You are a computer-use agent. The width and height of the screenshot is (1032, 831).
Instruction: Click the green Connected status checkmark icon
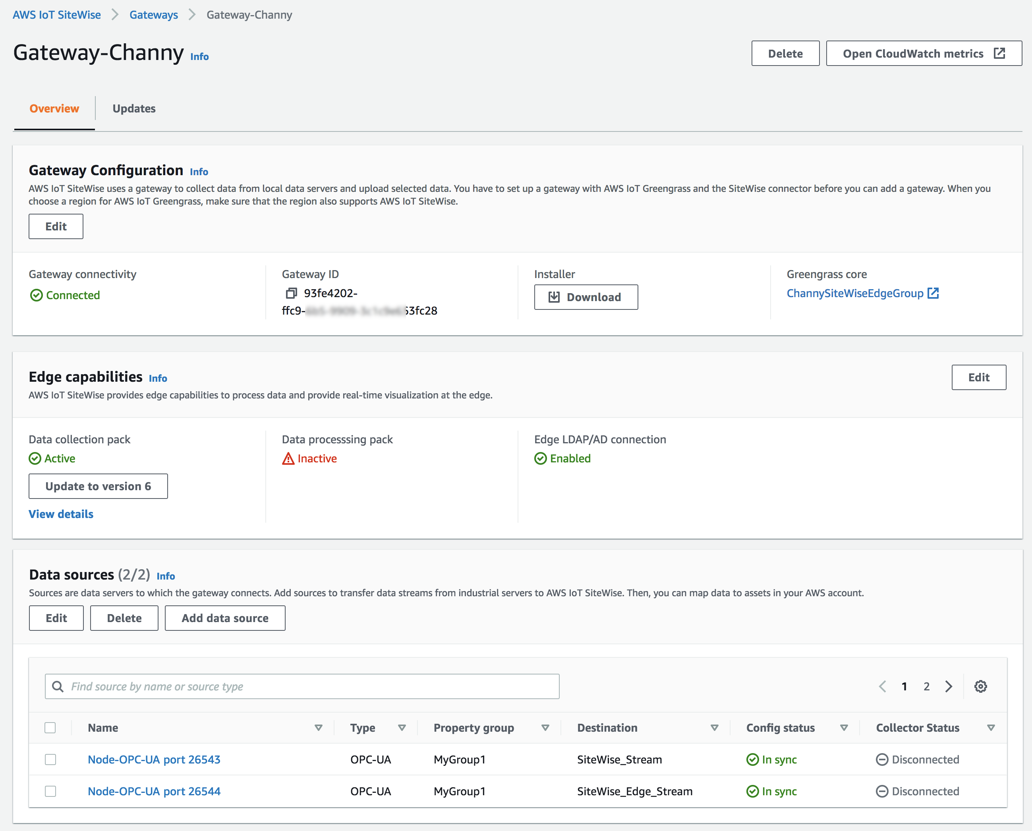coord(37,295)
